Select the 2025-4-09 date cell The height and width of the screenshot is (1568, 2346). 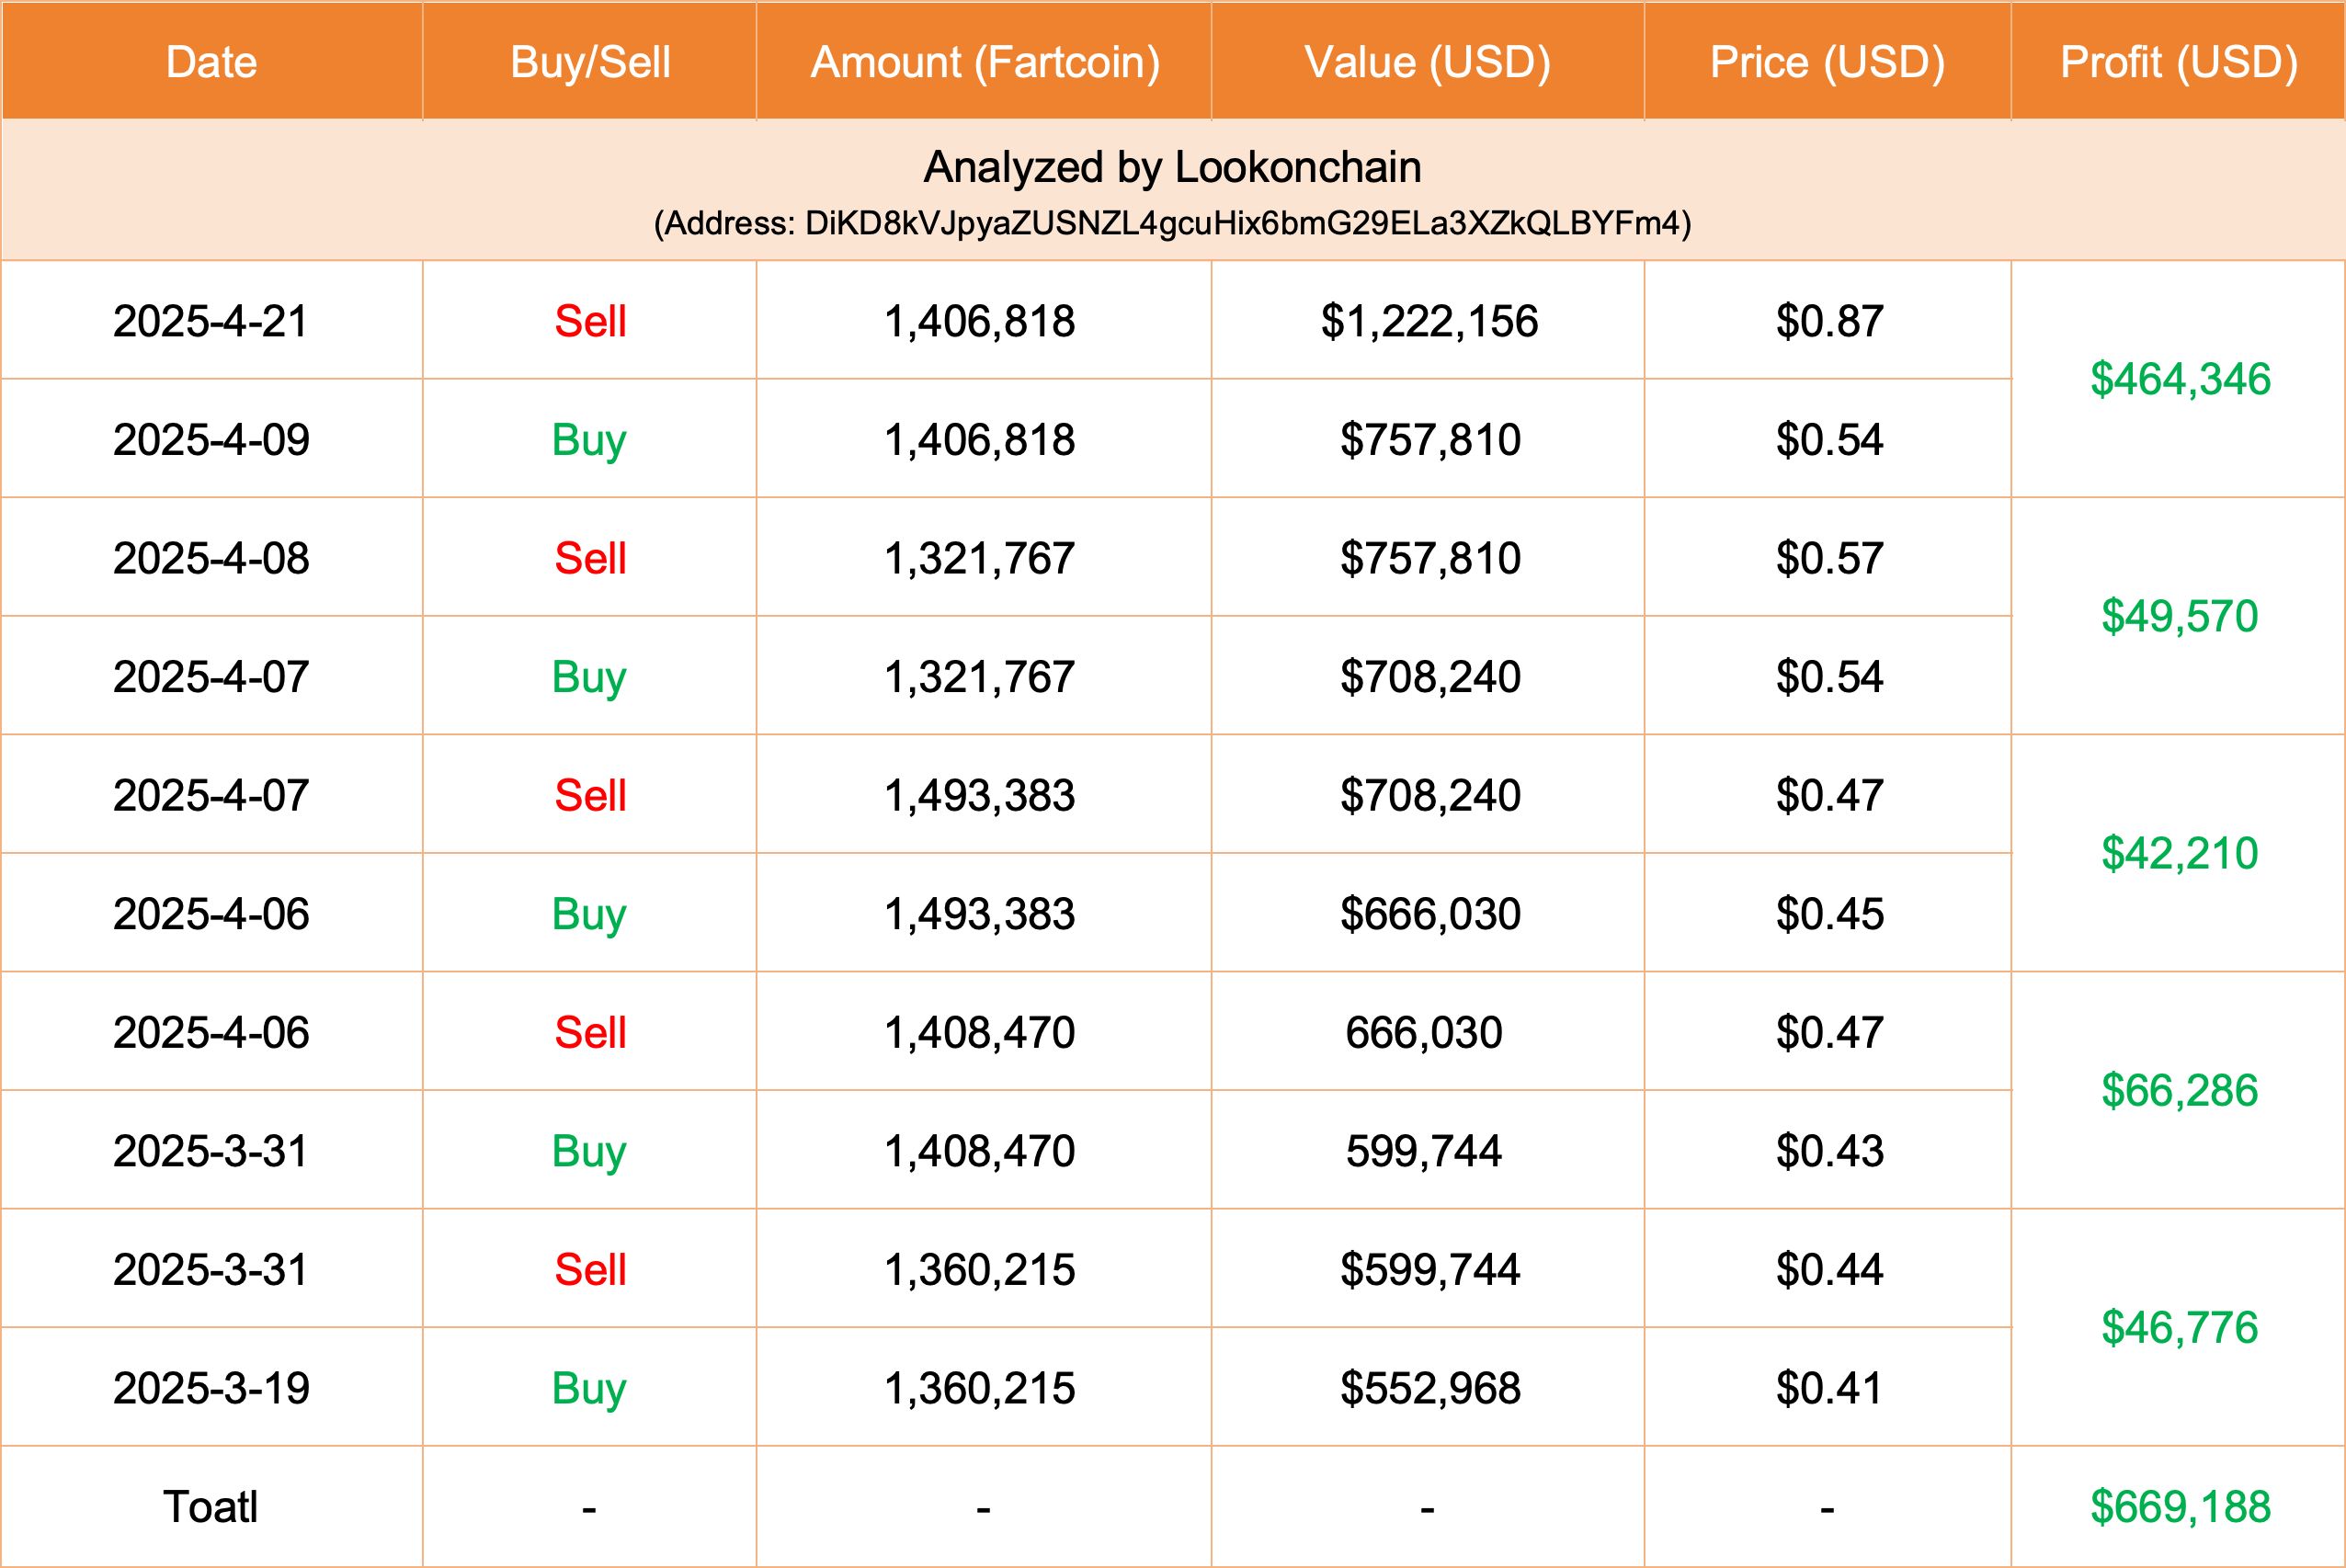coord(211,440)
